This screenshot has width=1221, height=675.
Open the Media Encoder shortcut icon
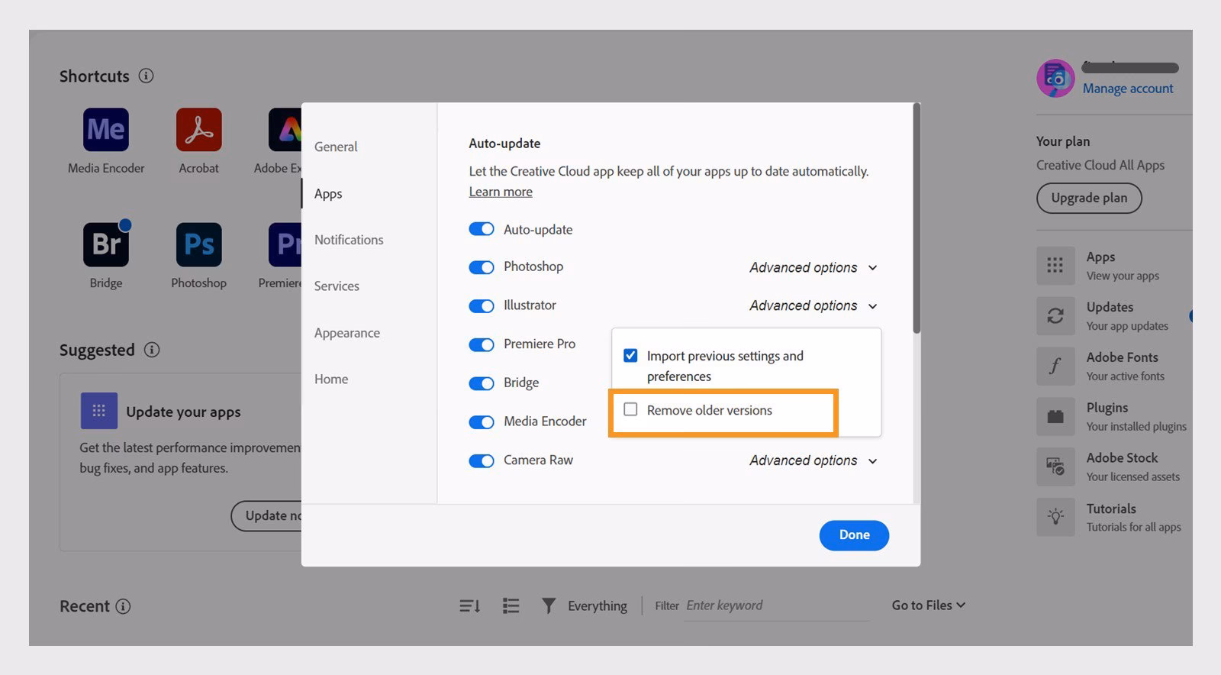[x=106, y=130]
